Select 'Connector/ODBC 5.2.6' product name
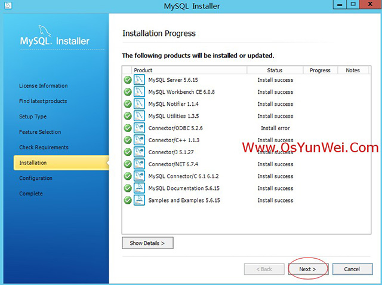 click(x=175, y=128)
